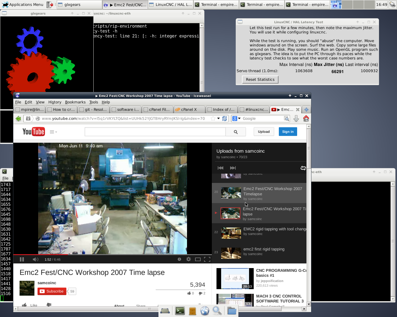Go to the browser Home page
Screen dimensions: 397x317
tap(306, 119)
